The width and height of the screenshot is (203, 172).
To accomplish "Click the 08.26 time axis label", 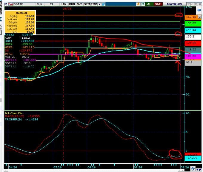I will coord(185,168).
